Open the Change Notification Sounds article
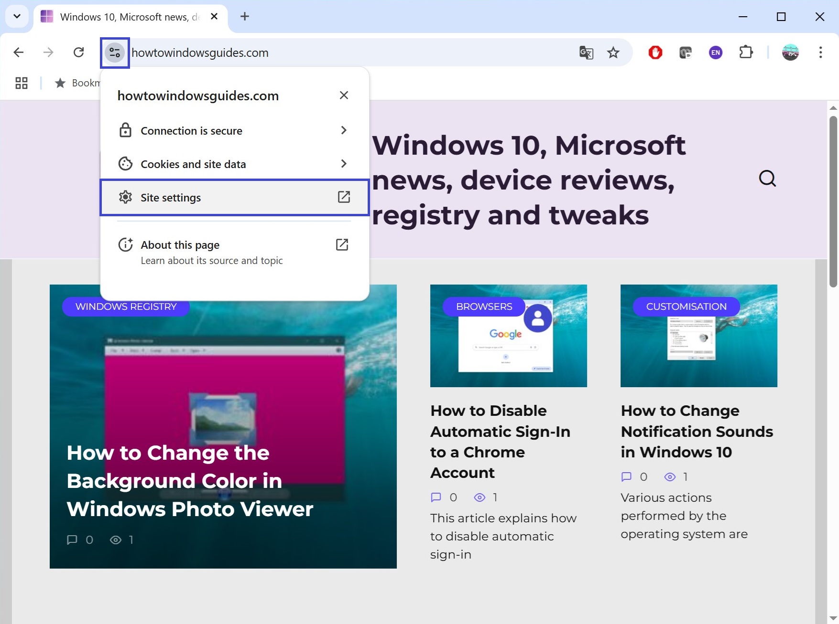Image resolution: width=839 pixels, height=624 pixels. pos(697,431)
